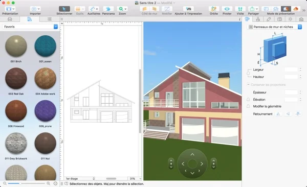The width and height of the screenshot is (307, 187).
Task: Open the sun lighting inspector tab
Action: pos(290,19)
